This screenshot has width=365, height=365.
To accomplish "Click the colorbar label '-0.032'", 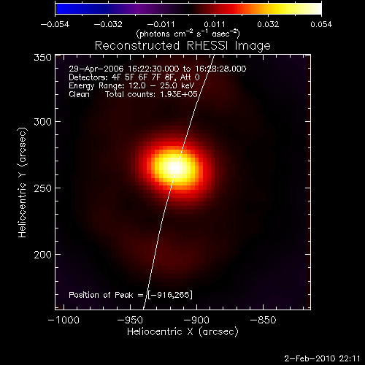I will click(x=108, y=24).
